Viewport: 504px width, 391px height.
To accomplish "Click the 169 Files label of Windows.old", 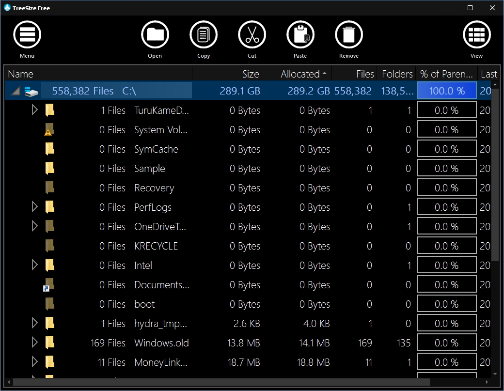I will (108, 343).
